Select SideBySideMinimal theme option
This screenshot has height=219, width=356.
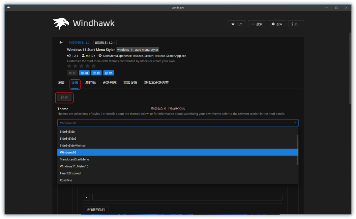click(178, 146)
